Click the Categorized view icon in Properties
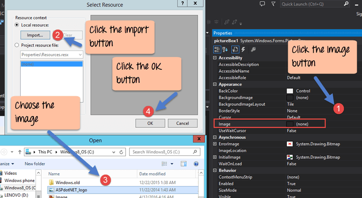Viewport: 362px width, 198px height. tap(218, 49)
